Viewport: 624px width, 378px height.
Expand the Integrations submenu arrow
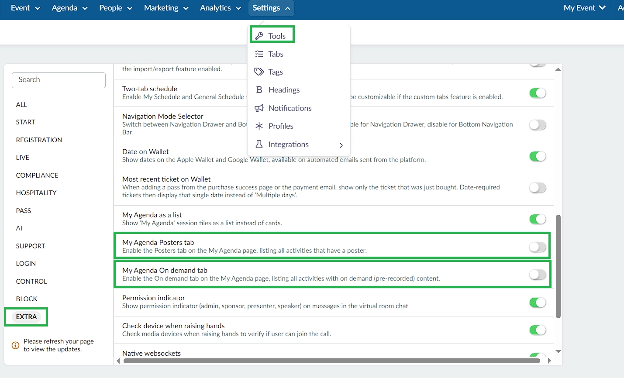pyautogui.click(x=341, y=145)
